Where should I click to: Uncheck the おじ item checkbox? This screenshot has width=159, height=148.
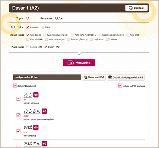point(18,99)
